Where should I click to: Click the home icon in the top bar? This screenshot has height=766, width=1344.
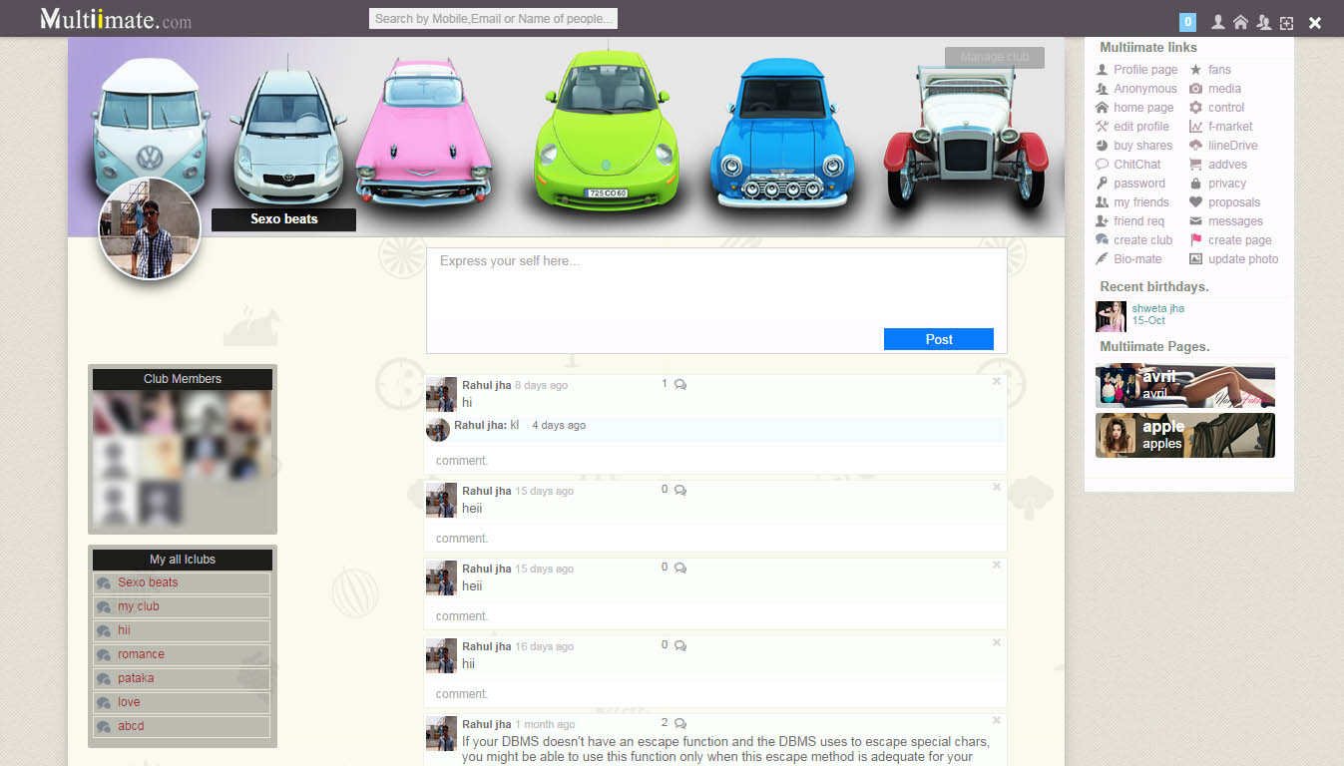point(1240,22)
